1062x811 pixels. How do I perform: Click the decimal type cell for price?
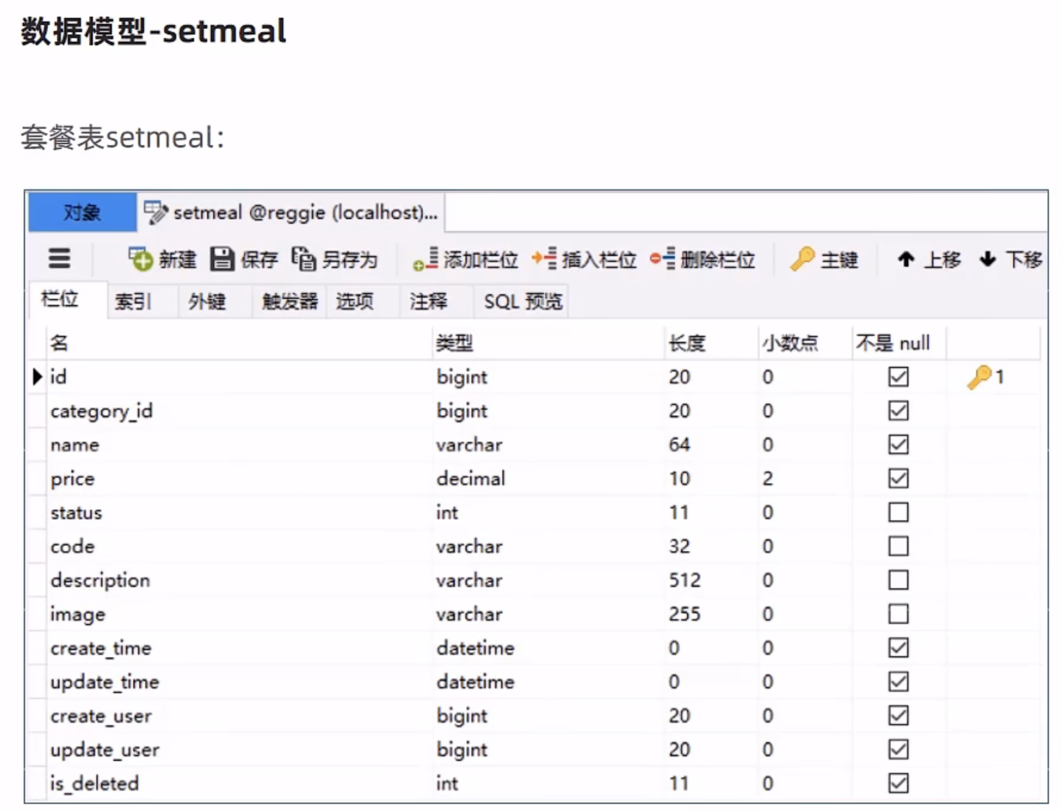pos(471,479)
